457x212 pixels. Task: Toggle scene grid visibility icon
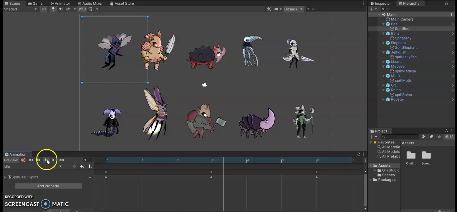pyautogui.click(x=91, y=9)
